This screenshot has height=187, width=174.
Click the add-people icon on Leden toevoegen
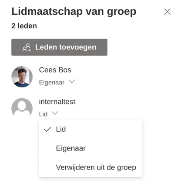pyautogui.click(x=27, y=47)
